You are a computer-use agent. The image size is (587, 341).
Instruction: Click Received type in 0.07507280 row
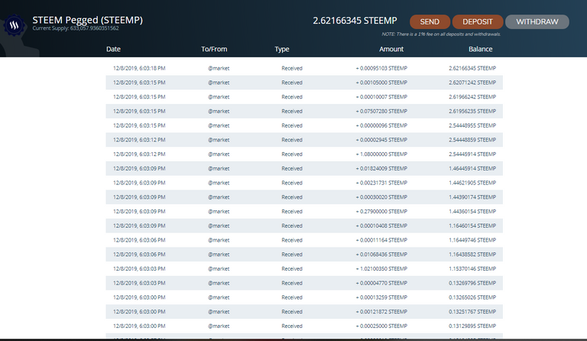[x=292, y=111]
